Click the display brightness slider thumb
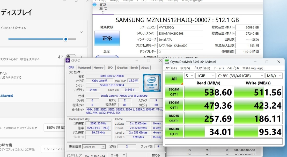This screenshot has height=157, width=287. (x=66, y=39)
